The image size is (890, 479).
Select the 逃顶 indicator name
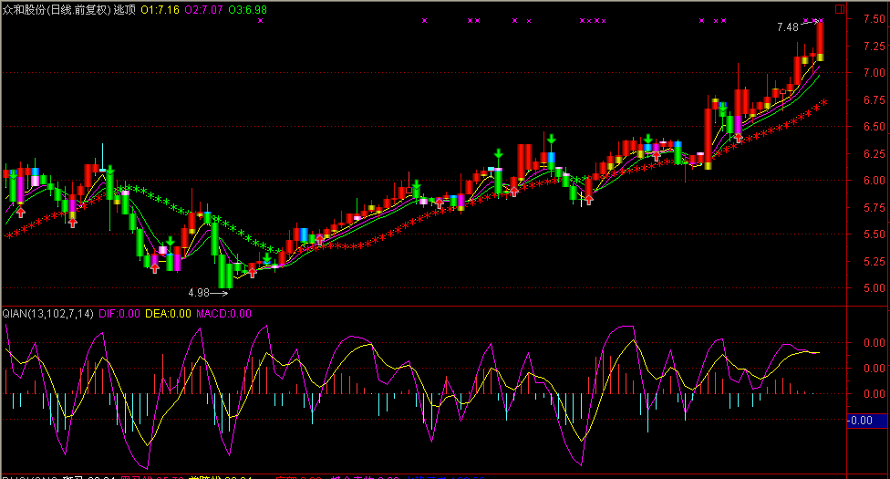point(125,9)
